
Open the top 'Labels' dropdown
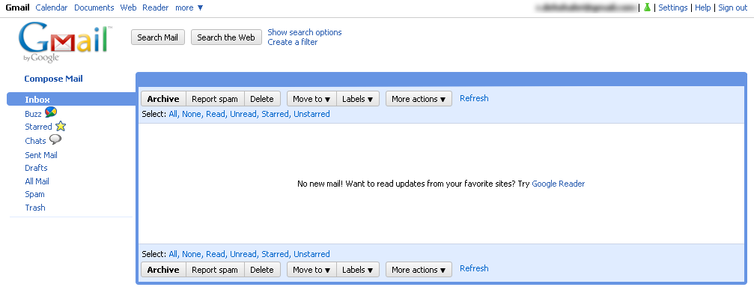coord(358,99)
